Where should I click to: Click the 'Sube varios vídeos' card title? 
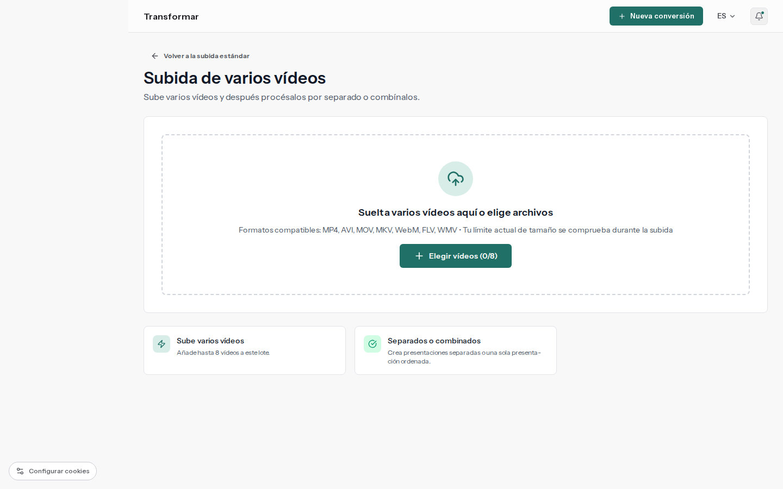click(x=210, y=341)
